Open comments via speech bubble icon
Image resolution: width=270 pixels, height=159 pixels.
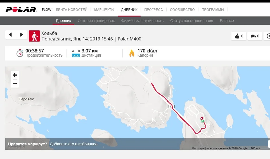[255, 36]
